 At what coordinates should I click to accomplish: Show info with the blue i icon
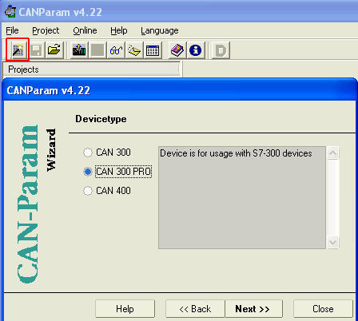tap(195, 50)
